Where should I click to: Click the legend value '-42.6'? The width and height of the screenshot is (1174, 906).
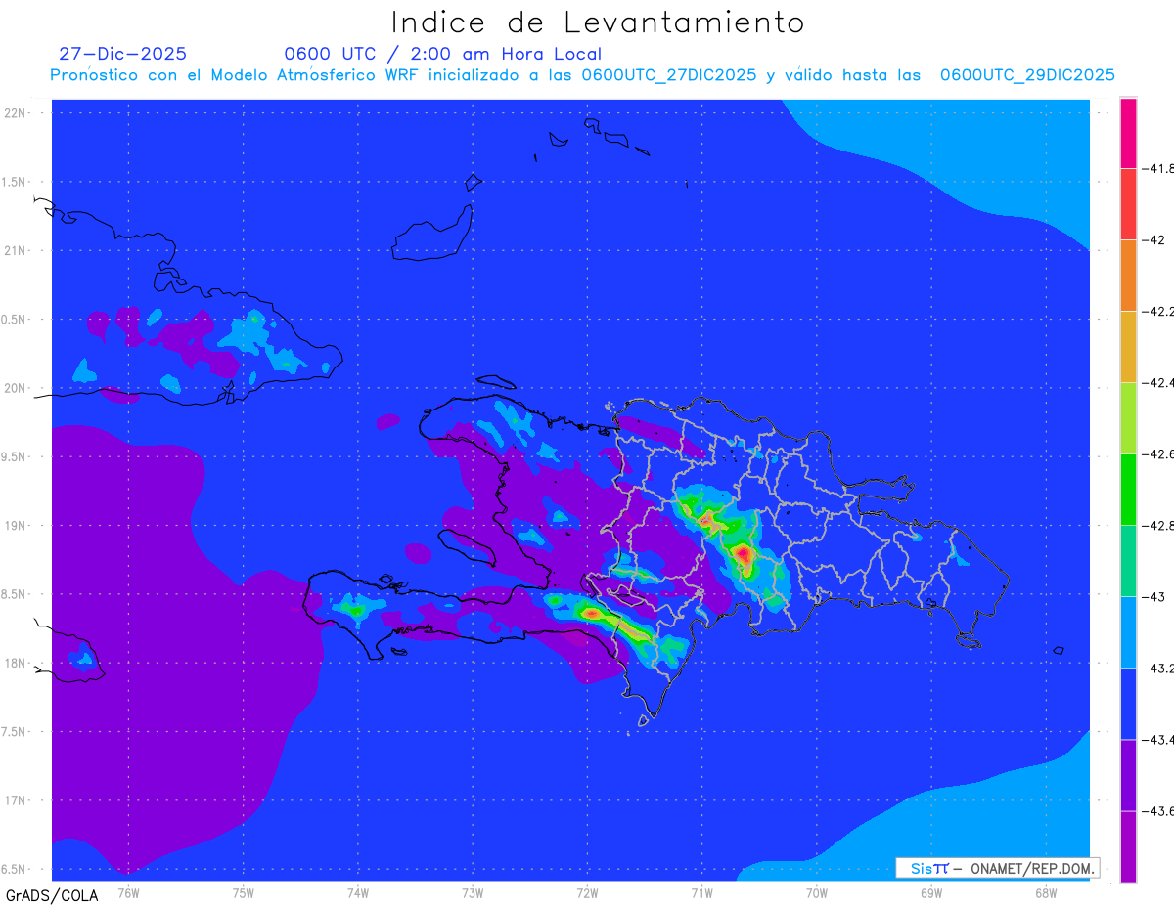coord(1159,454)
